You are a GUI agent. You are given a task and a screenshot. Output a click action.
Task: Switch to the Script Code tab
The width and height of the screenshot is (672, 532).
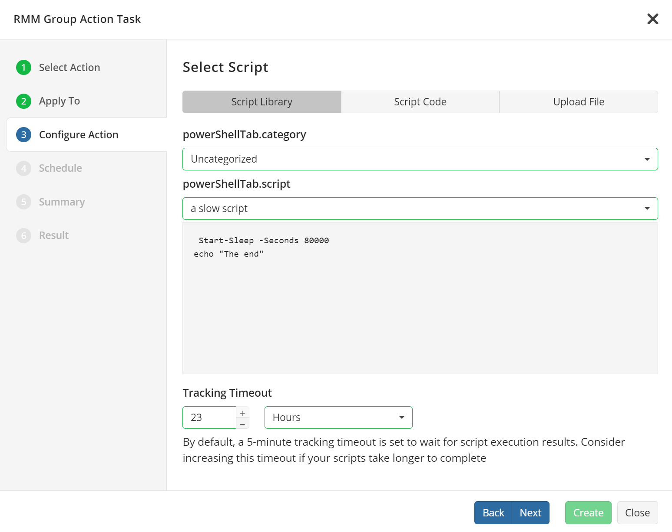point(420,101)
